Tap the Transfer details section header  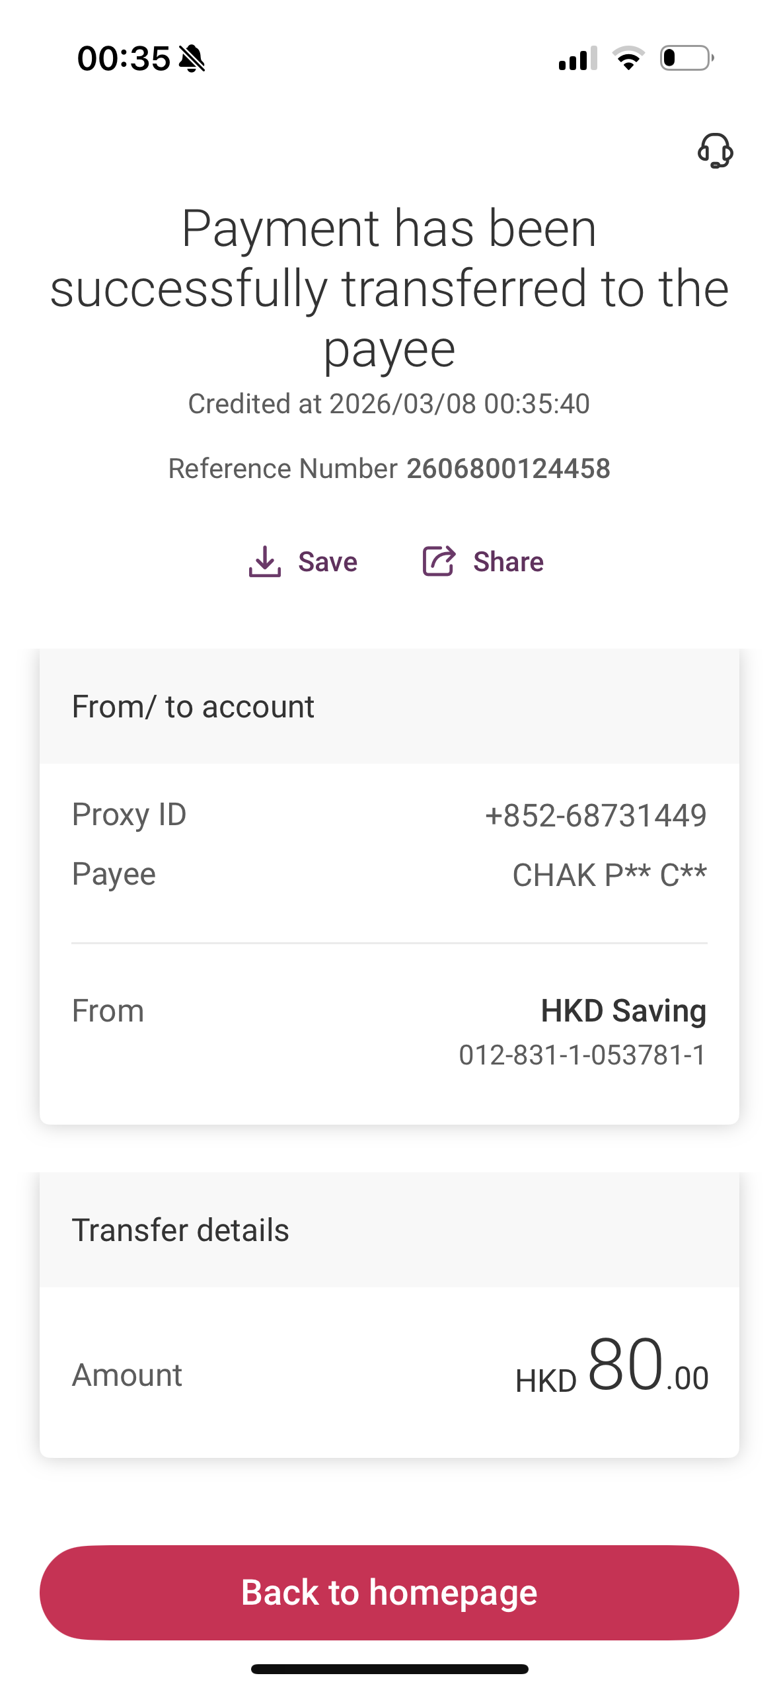click(180, 1230)
